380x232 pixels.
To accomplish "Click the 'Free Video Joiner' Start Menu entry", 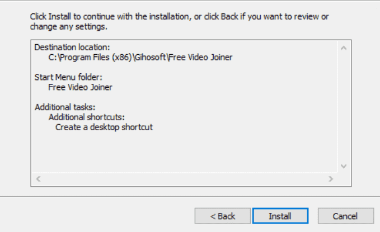I will (x=80, y=87).
